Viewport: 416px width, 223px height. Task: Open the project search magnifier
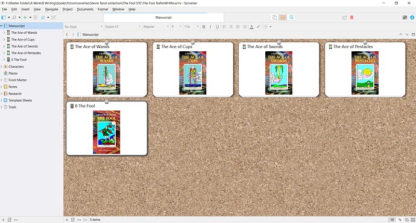[14, 17]
